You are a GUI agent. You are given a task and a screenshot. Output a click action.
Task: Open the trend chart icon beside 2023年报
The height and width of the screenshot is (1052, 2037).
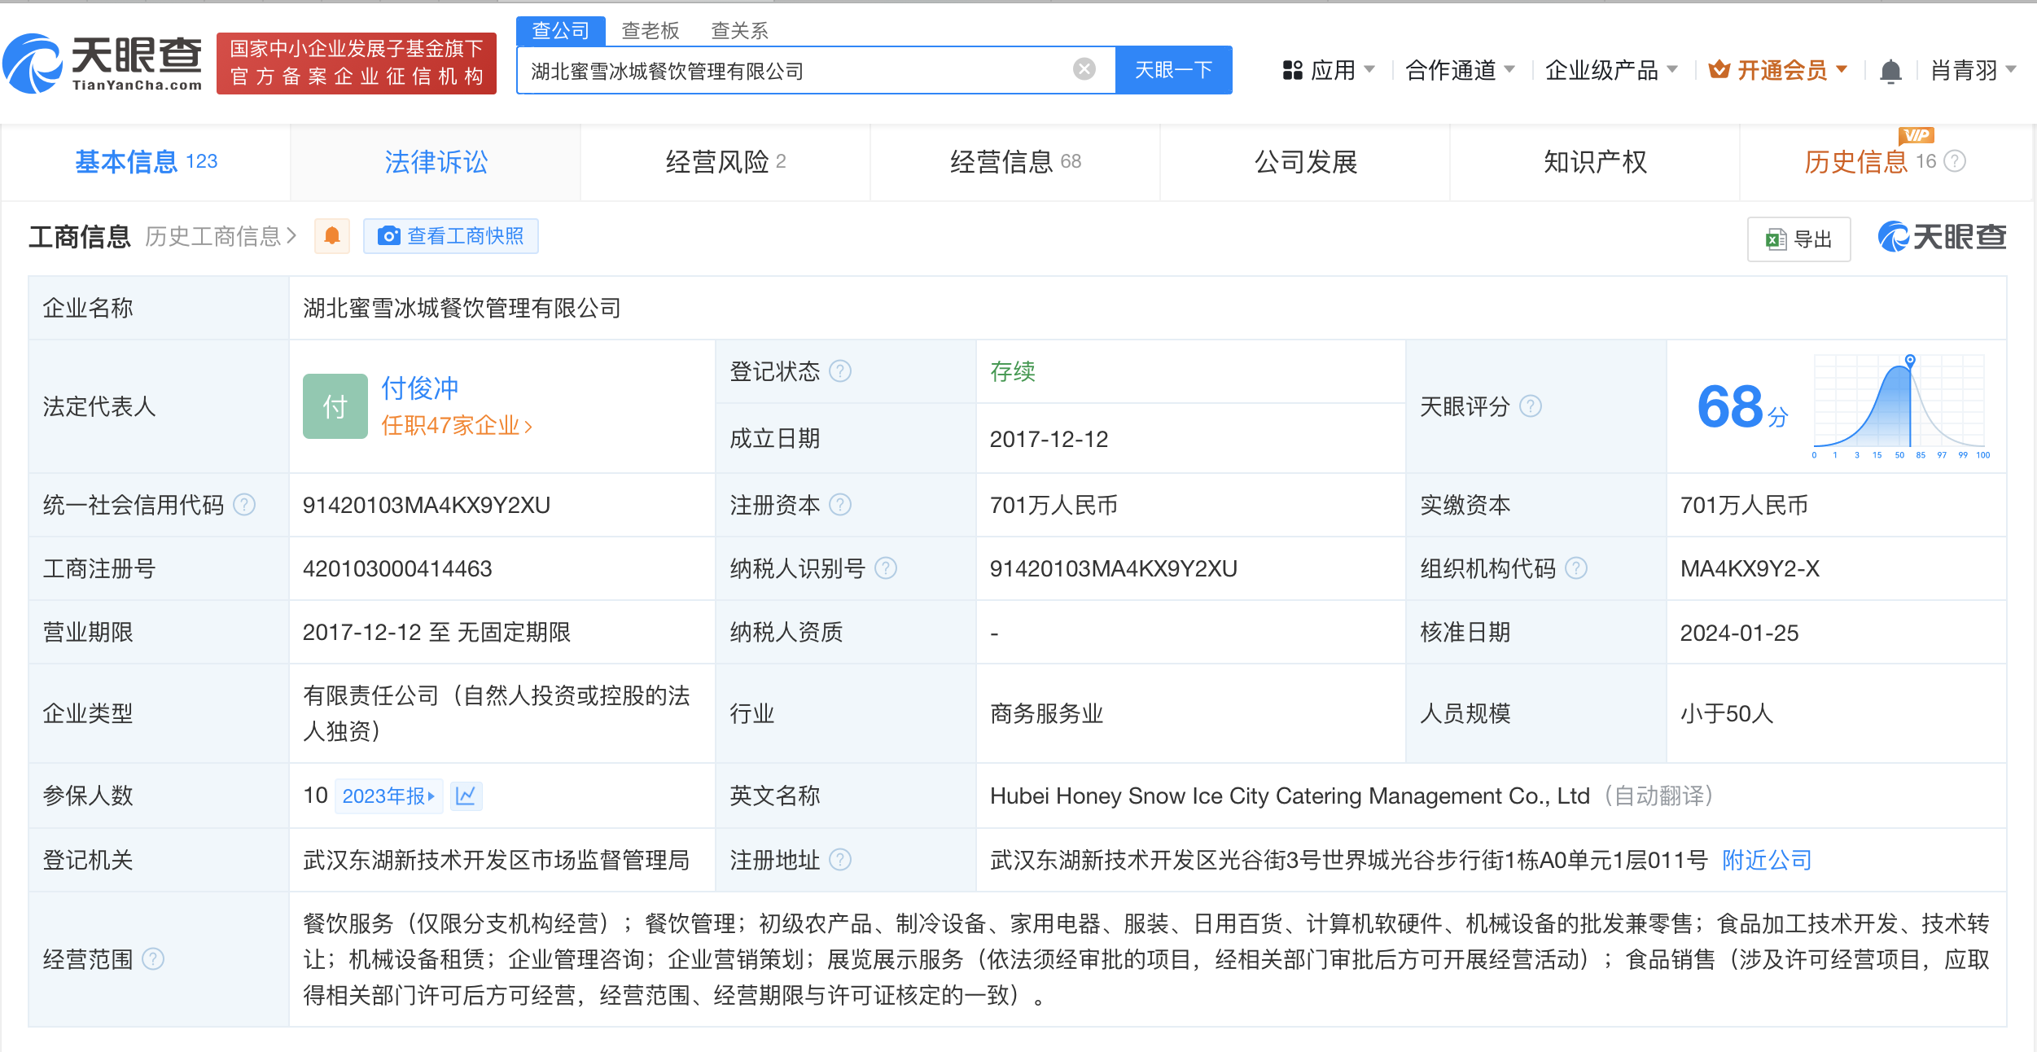pyautogui.click(x=467, y=796)
